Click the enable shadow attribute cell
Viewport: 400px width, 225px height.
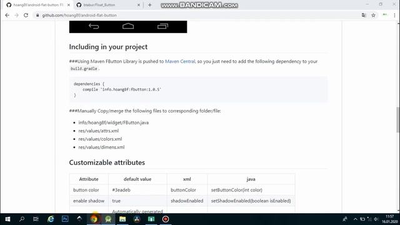89,201
